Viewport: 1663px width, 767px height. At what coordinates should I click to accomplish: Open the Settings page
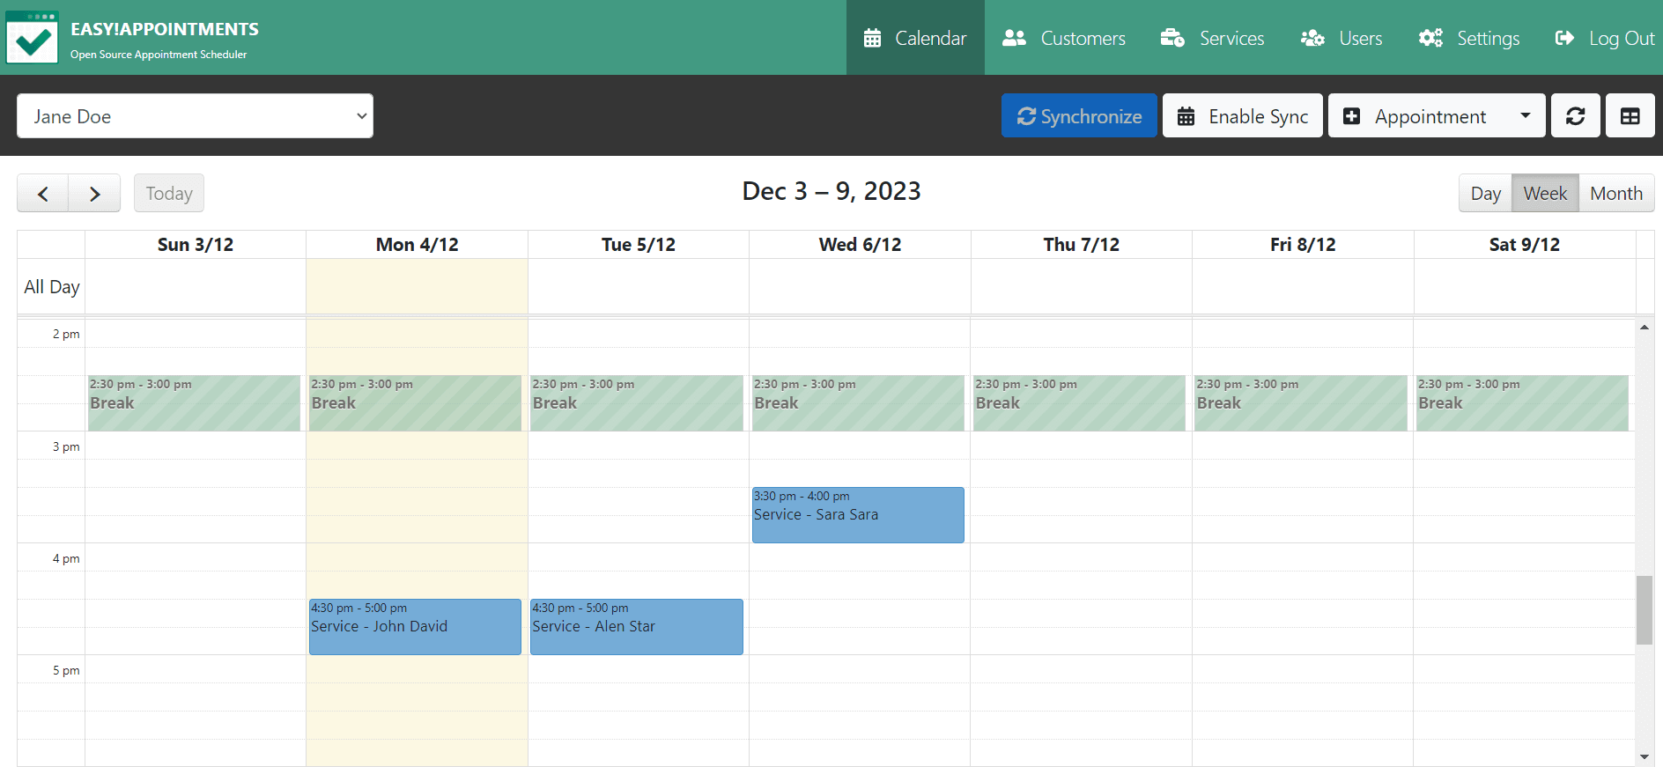(x=1468, y=38)
